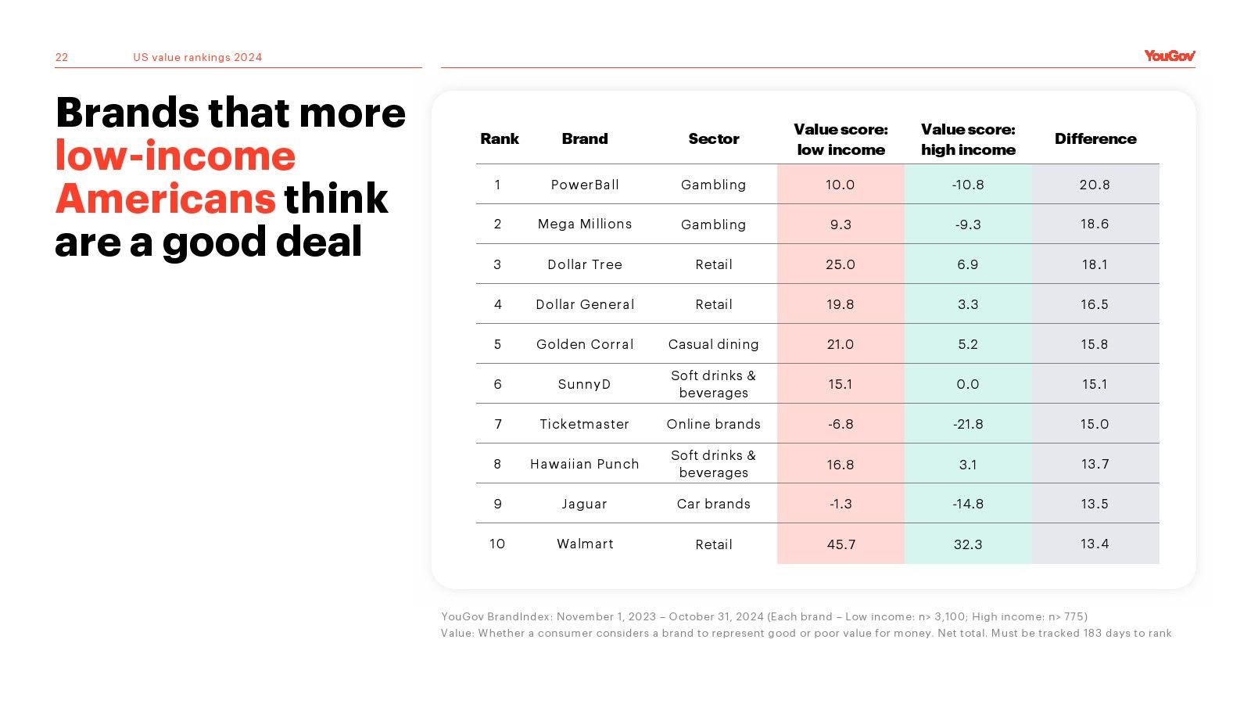
Task: Click the slide title low-income Americans text
Action: pos(176,177)
